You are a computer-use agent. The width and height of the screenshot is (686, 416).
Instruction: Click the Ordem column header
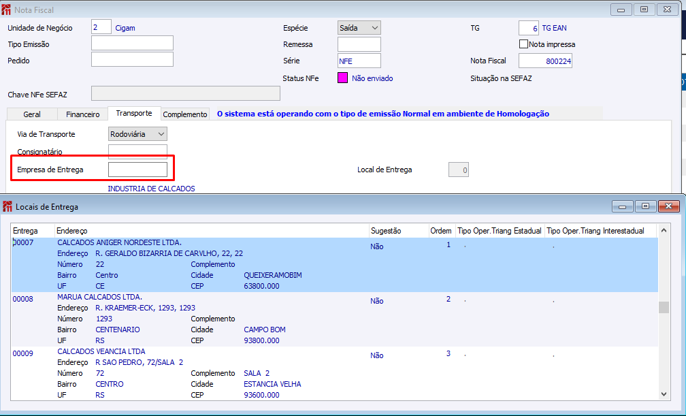tap(441, 231)
